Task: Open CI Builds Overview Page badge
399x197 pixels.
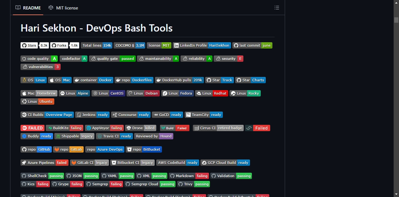Action: tap(47, 115)
